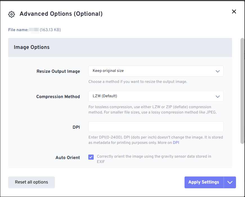Open the Resize Output Image dropdown

156,71
